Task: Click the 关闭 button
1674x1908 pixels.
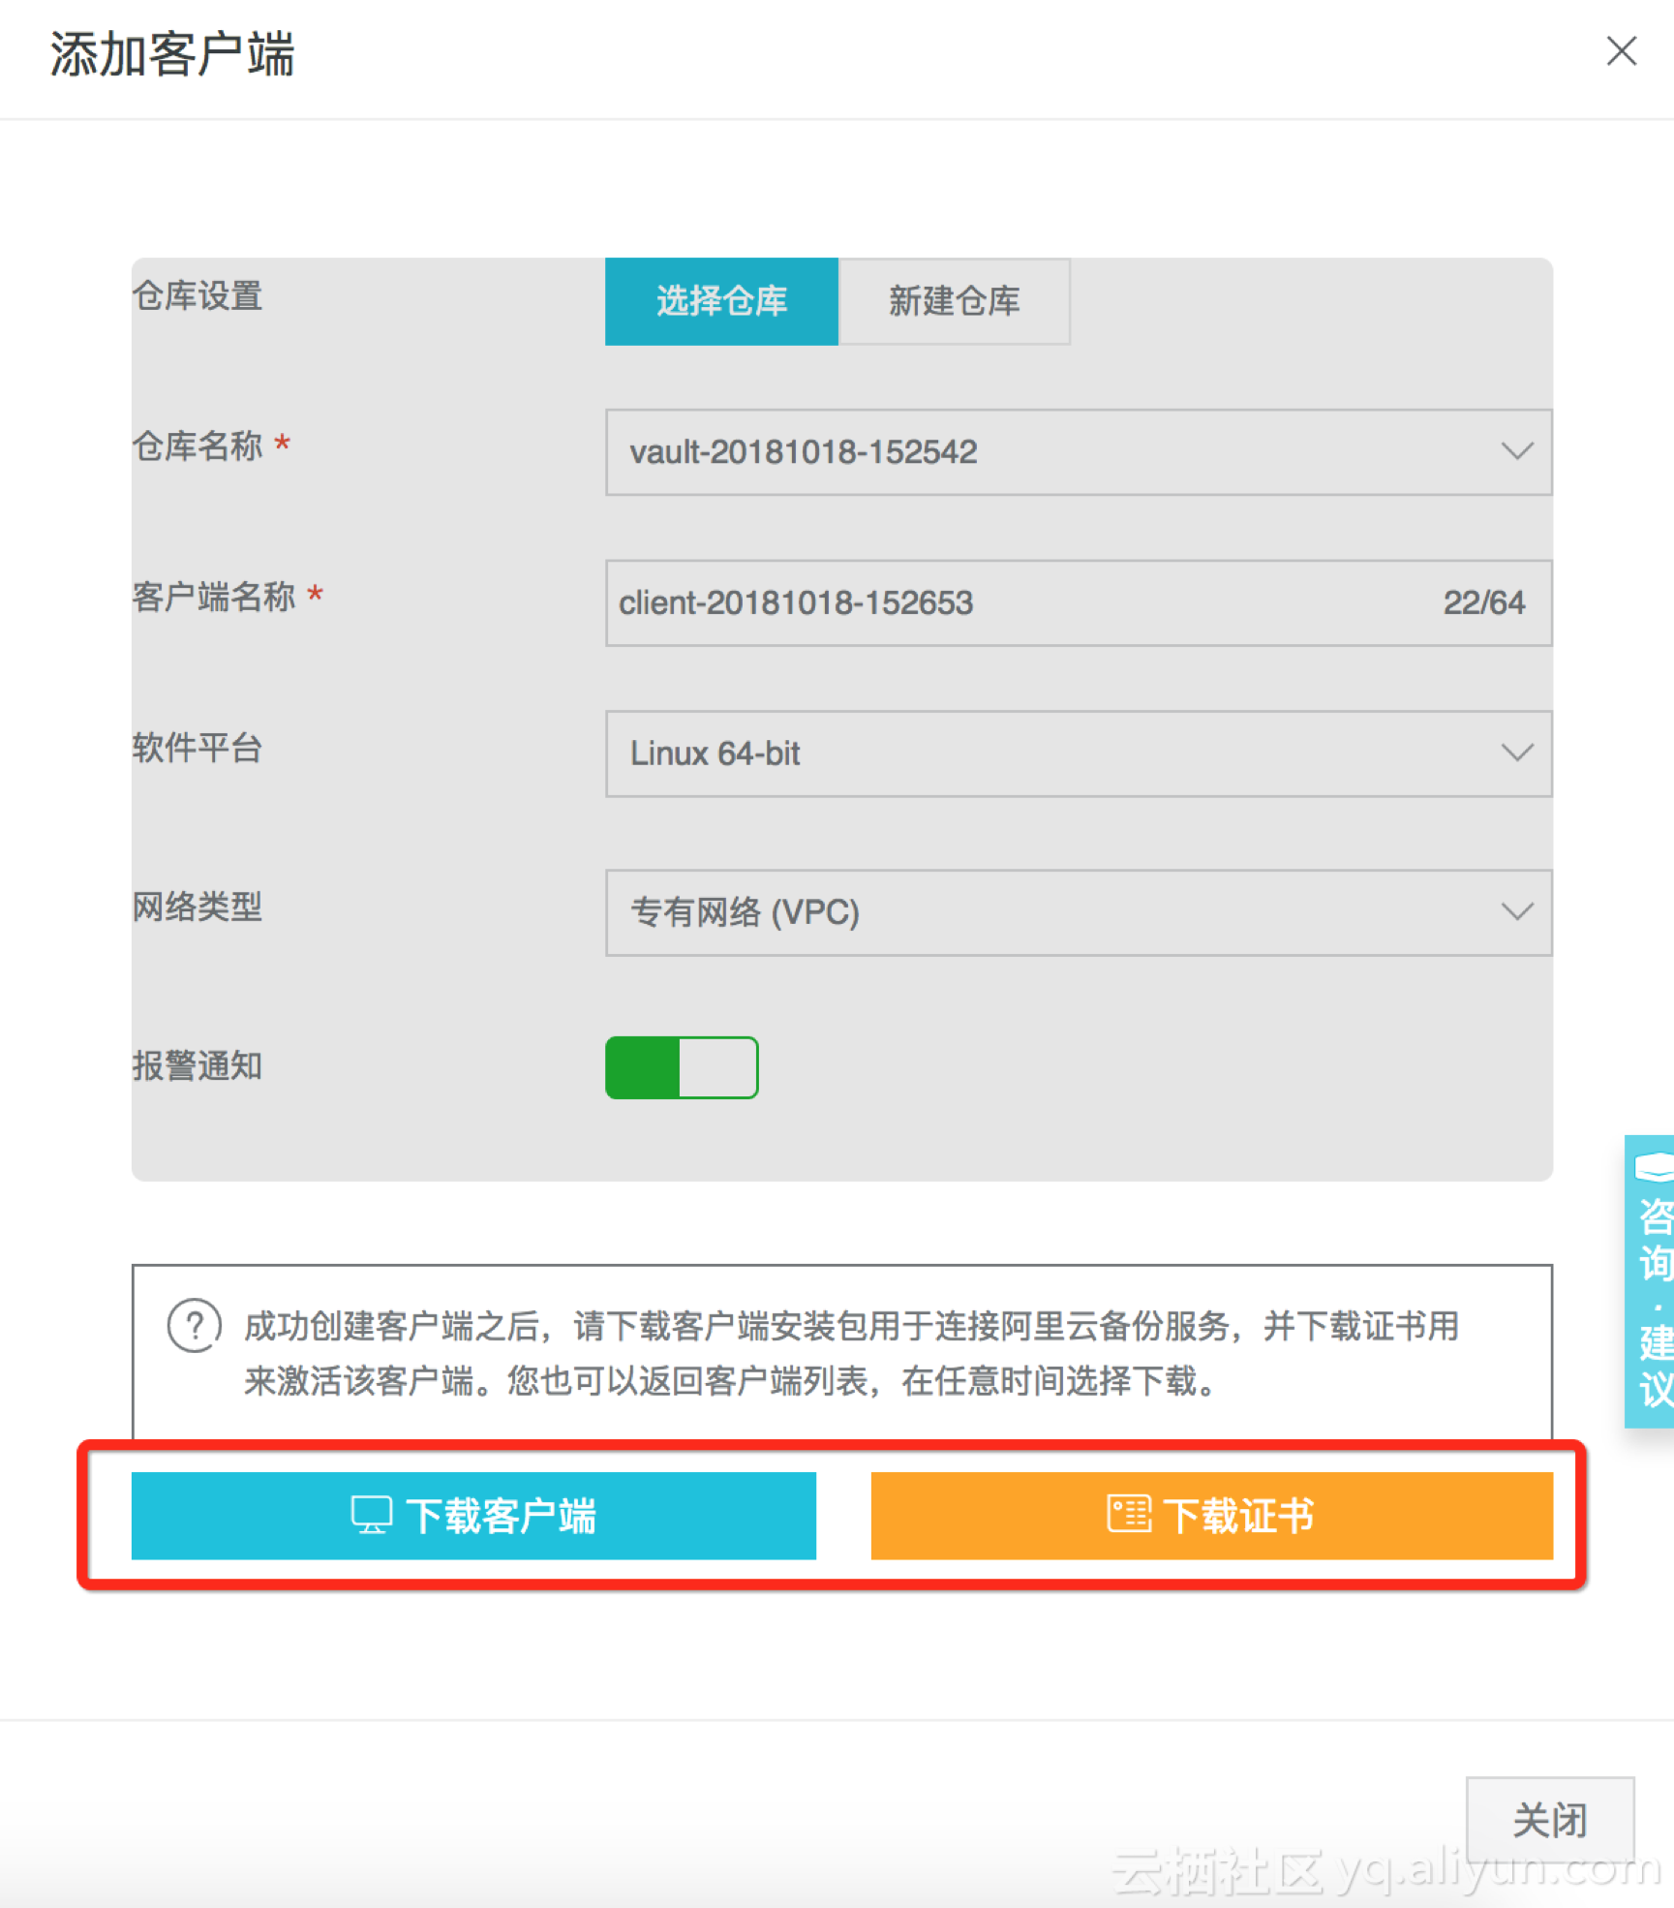Action: click(1550, 1820)
